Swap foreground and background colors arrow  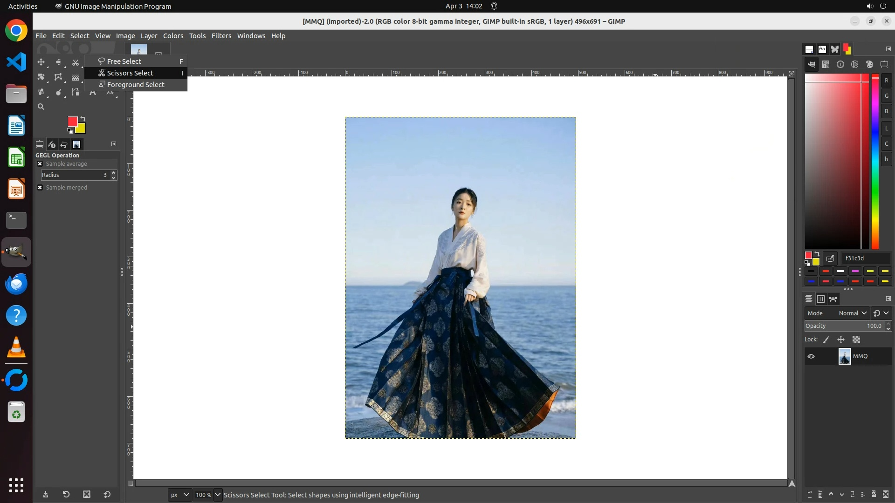(x=83, y=119)
